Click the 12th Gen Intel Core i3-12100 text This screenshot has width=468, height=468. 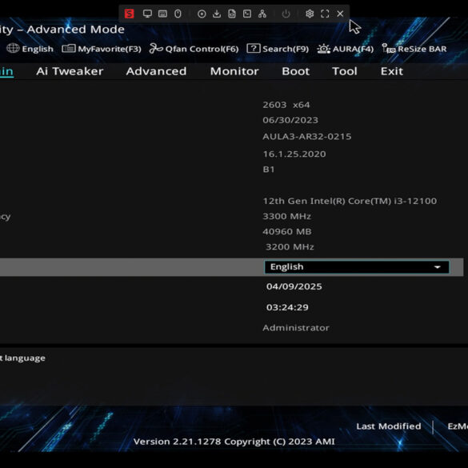pyautogui.click(x=350, y=201)
